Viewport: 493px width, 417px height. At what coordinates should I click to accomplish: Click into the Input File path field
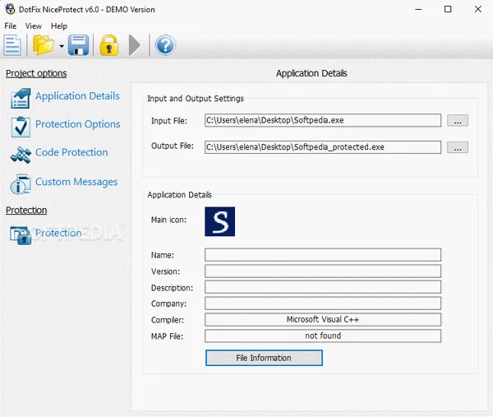pos(323,120)
